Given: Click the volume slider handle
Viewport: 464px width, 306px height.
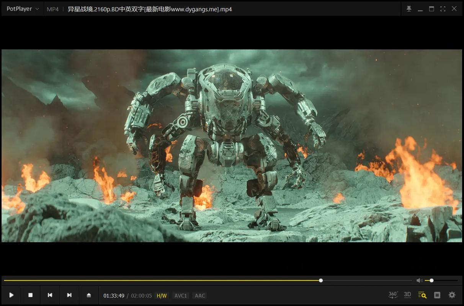Looking at the screenshot, I should pyautogui.click(x=431, y=280).
